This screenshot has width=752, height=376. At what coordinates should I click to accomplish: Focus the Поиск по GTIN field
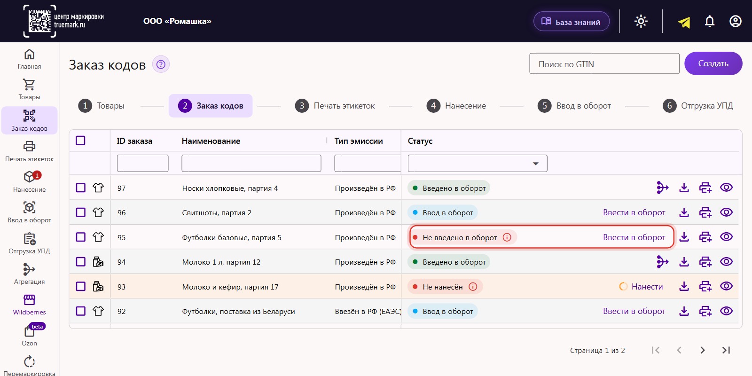[604, 63]
